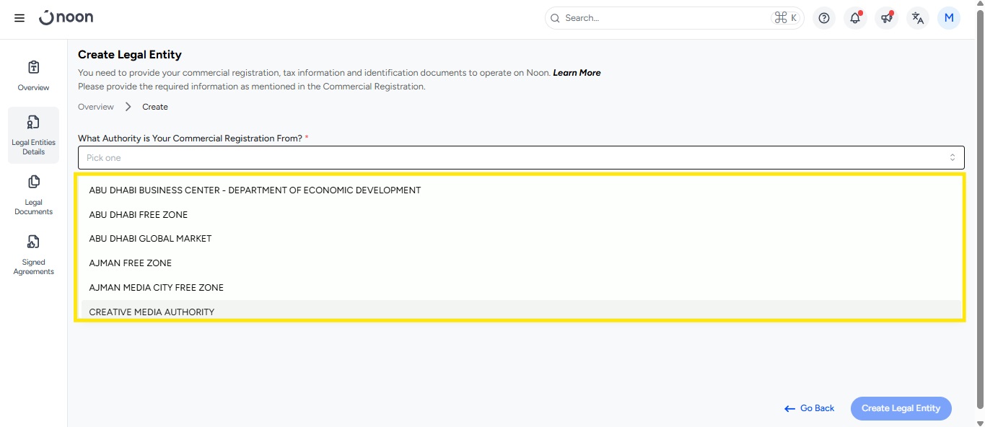This screenshot has height=427, width=985.
Task: Open Signed Agreements in sidebar
Action: pyautogui.click(x=33, y=255)
